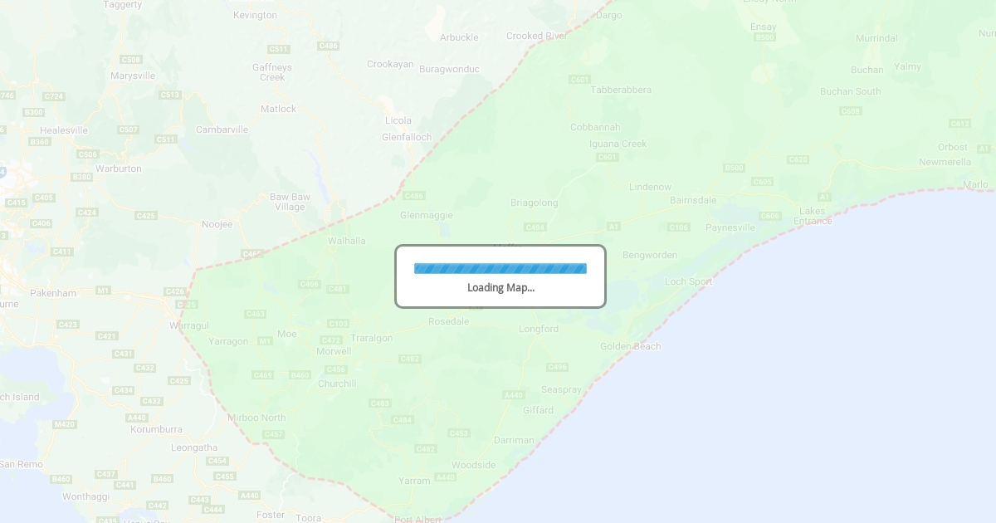Image resolution: width=996 pixels, height=523 pixels.
Task: Click the Healesville town label
Action: [64, 130]
